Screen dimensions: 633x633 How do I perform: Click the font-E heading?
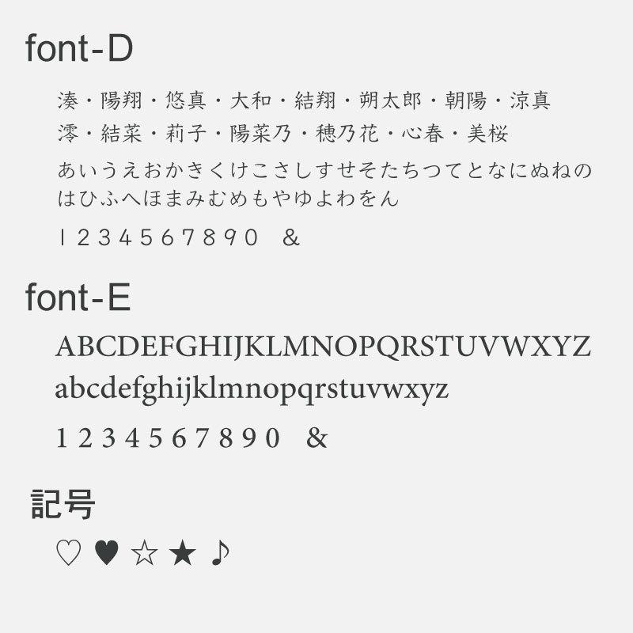78,298
